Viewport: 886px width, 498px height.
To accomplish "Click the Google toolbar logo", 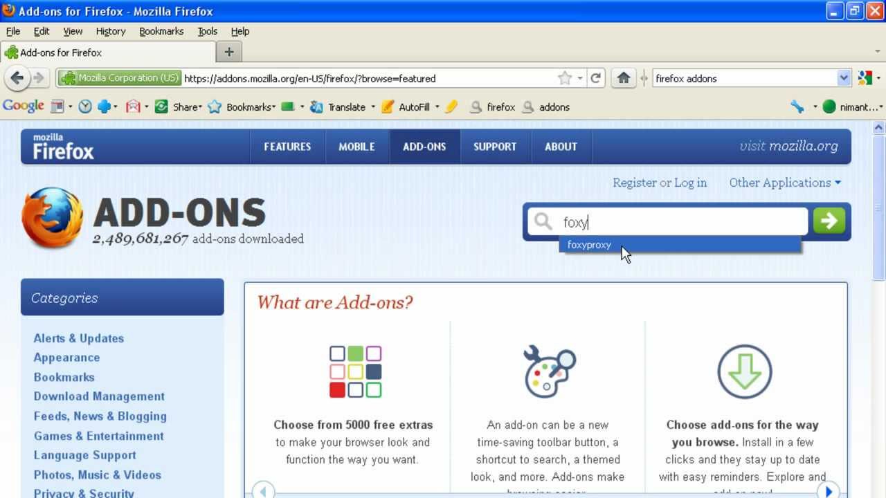I will [x=24, y=107].
